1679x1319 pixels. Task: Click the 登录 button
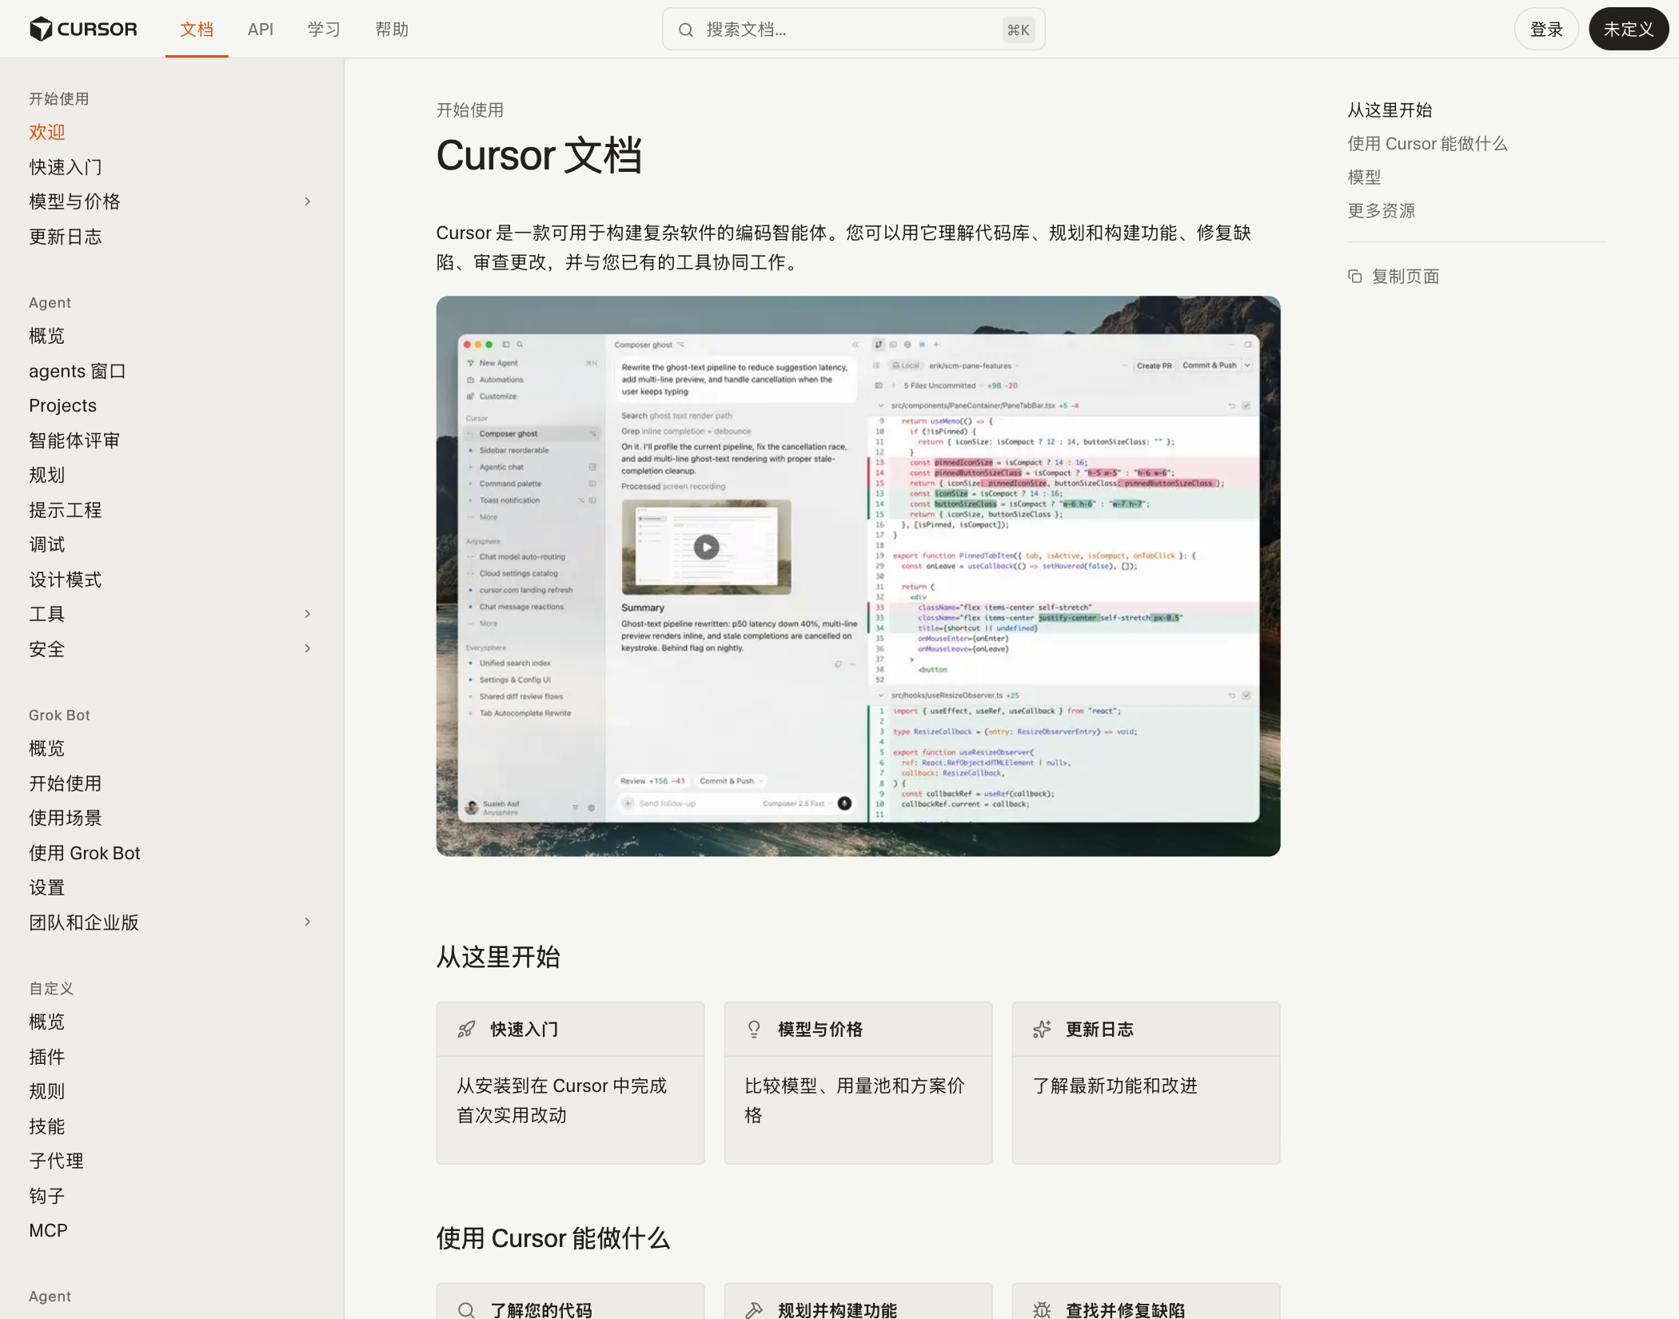point(1546,30)
